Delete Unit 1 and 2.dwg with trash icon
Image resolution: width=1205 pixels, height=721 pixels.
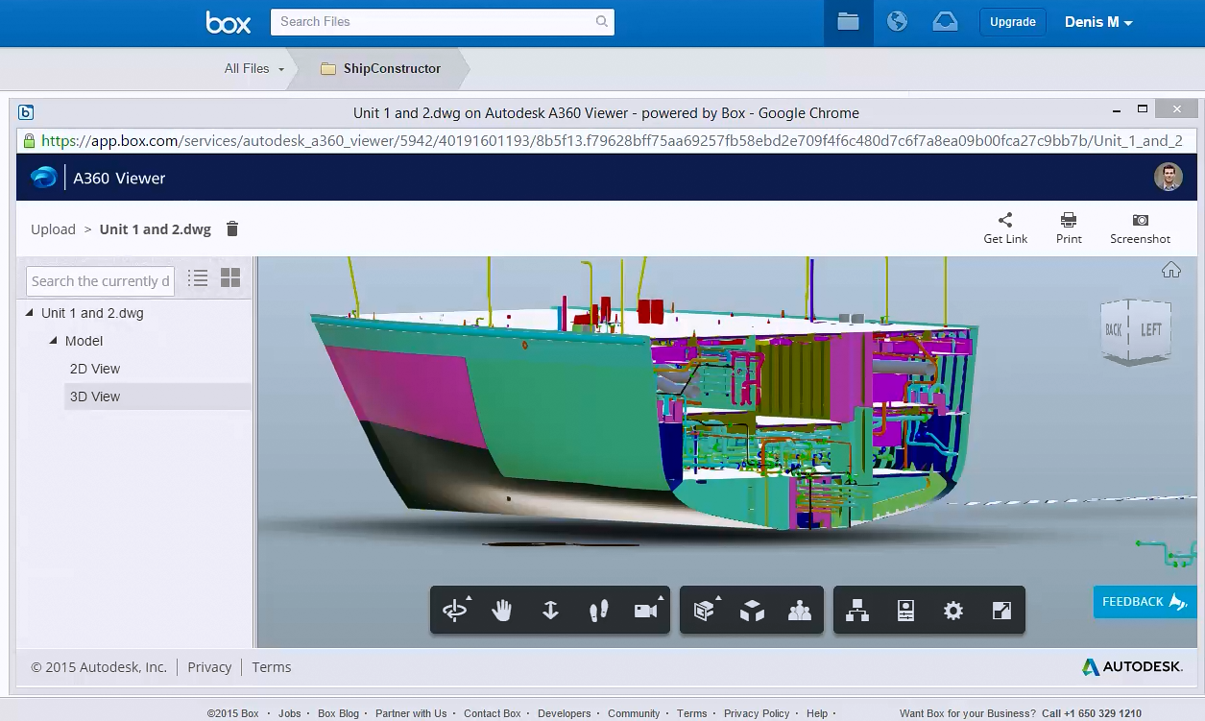tap(231, 228)
